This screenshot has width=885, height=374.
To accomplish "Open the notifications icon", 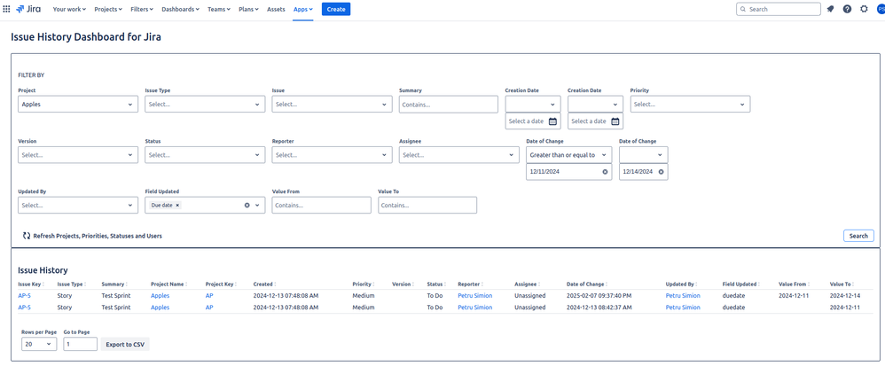I will click(x=830, y=9).
